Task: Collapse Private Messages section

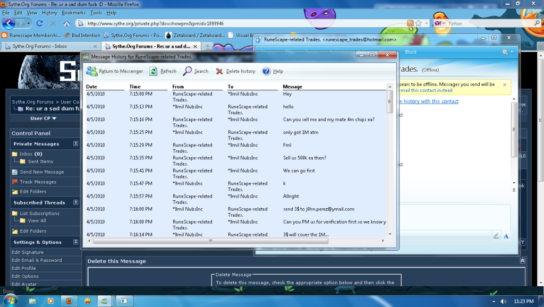Action: [x=75, y=143]
